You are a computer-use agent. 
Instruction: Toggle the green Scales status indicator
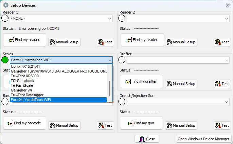5,60
